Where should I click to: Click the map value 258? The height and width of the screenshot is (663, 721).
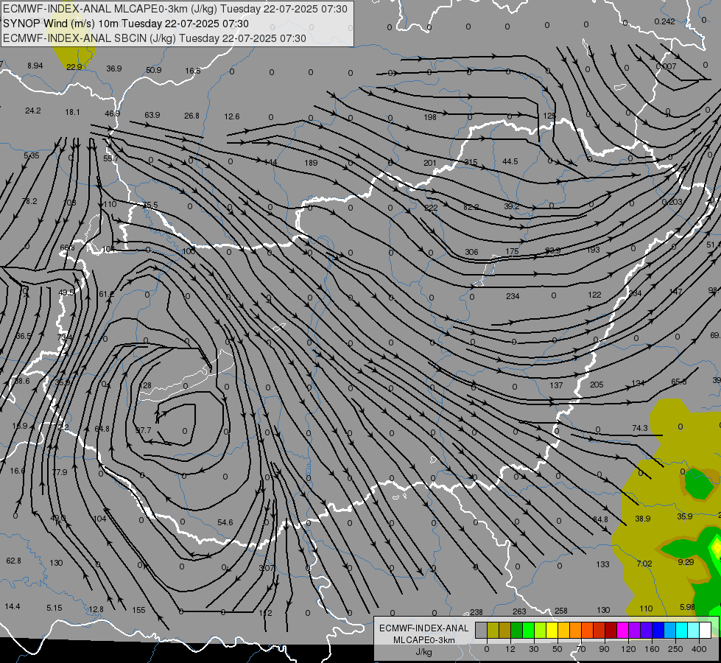561,611
